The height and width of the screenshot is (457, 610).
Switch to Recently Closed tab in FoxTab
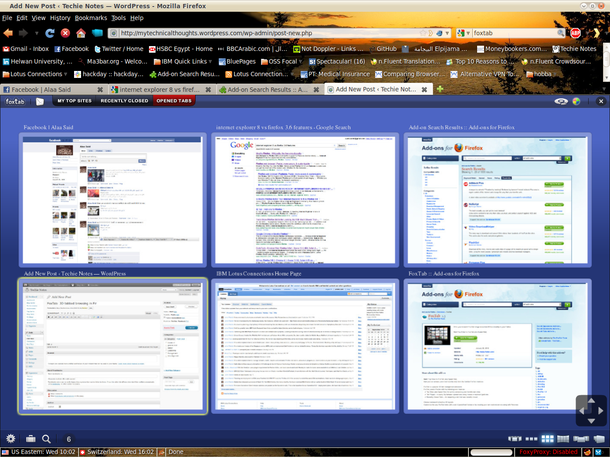[124, 101]
